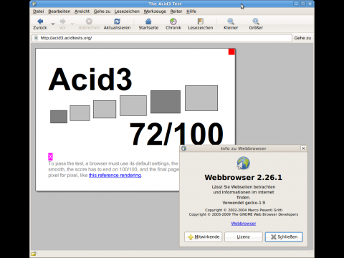Image resolution: width=344 pixels, height=258 pixels.
Task: Open the Datei menu
Action: [38, 11]
